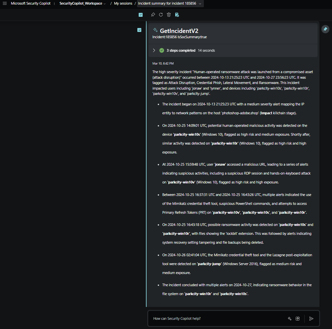Screen dimensions: 332x329
Task: Delete selected prompts with trash icon
Action: coord(169,15)
